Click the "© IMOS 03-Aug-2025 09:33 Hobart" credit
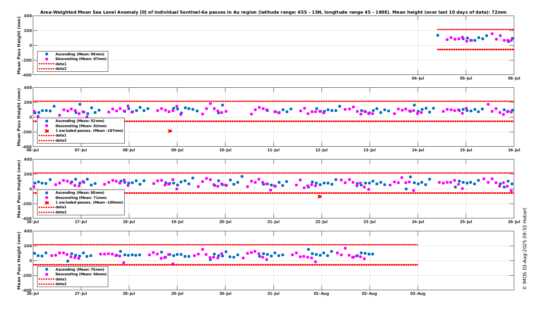The width and height of the screenshot is (547, 312). pyautogui.click(x=525, y=248)
